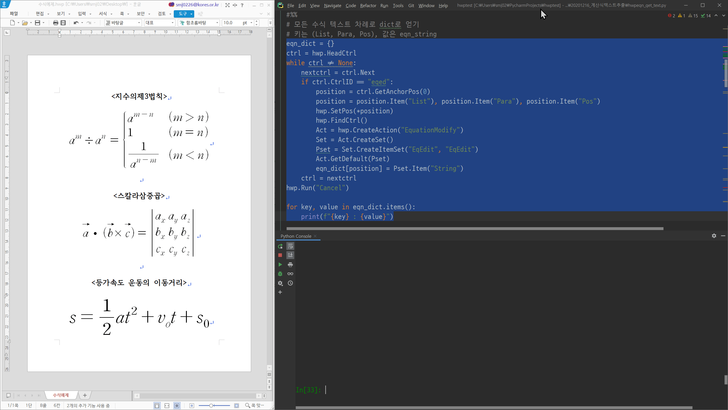The width and height of the screenshot is (728, 410).
Task: Click the undo arrow icon
Action: [76, 23]
